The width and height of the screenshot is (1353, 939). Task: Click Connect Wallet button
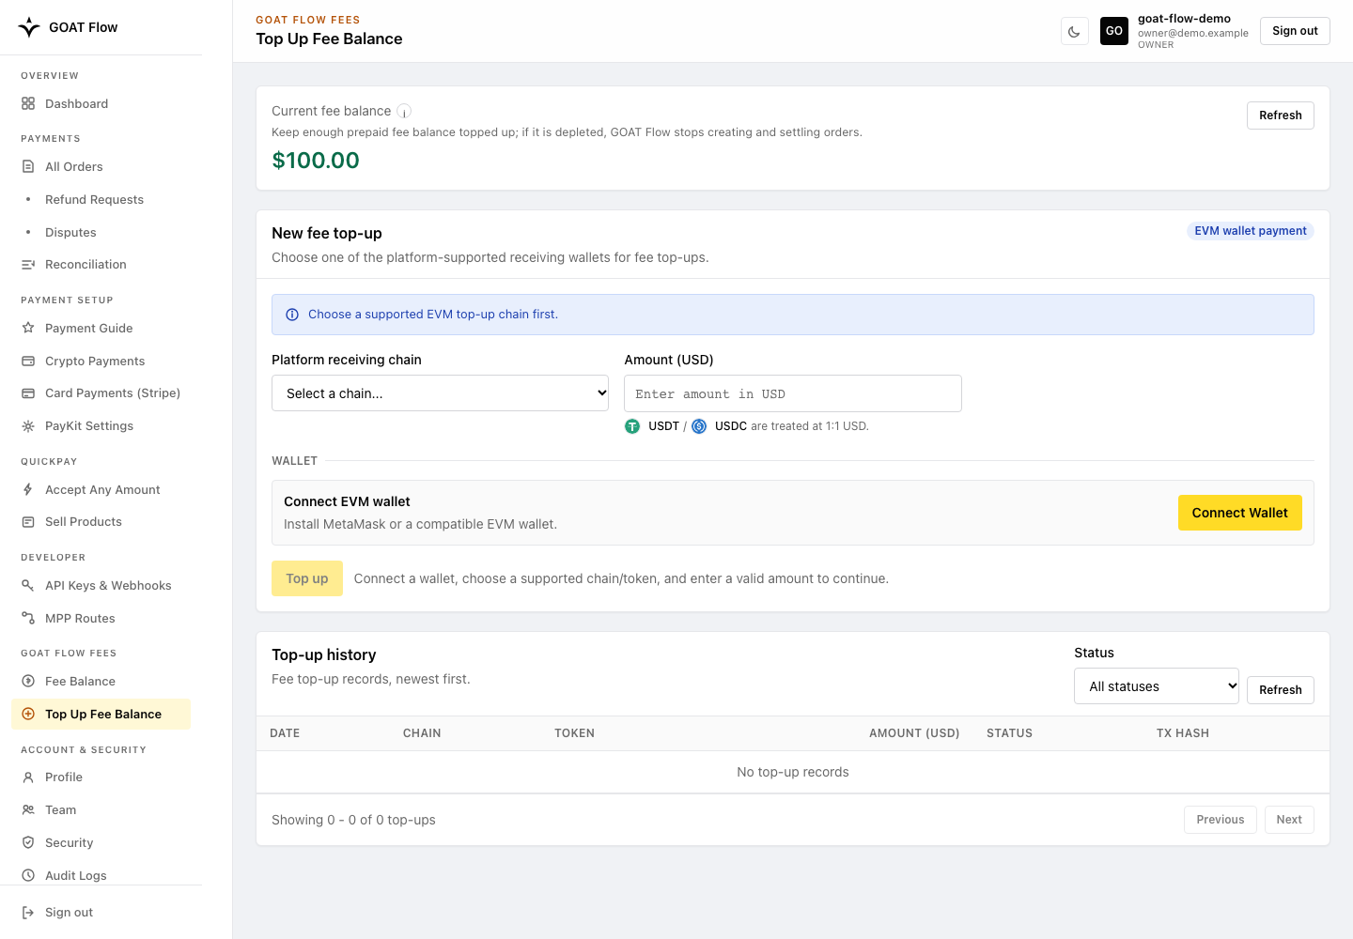pyautogui.click(x=1239, y=513)
